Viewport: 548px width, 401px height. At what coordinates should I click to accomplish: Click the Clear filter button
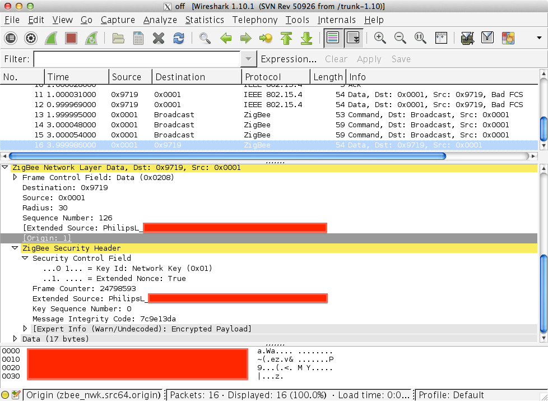point(336,59)
